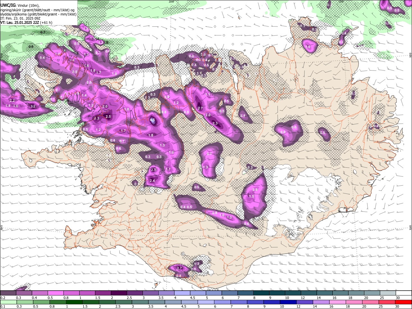
Task: Select the top-row swatch between 1 and 1.5
Action: (x=87, y=293)
